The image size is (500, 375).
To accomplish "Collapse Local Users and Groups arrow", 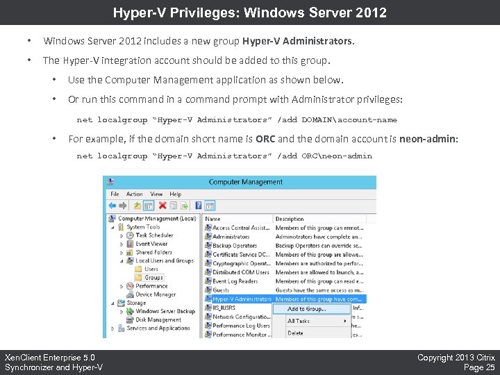I will (122, 261).
